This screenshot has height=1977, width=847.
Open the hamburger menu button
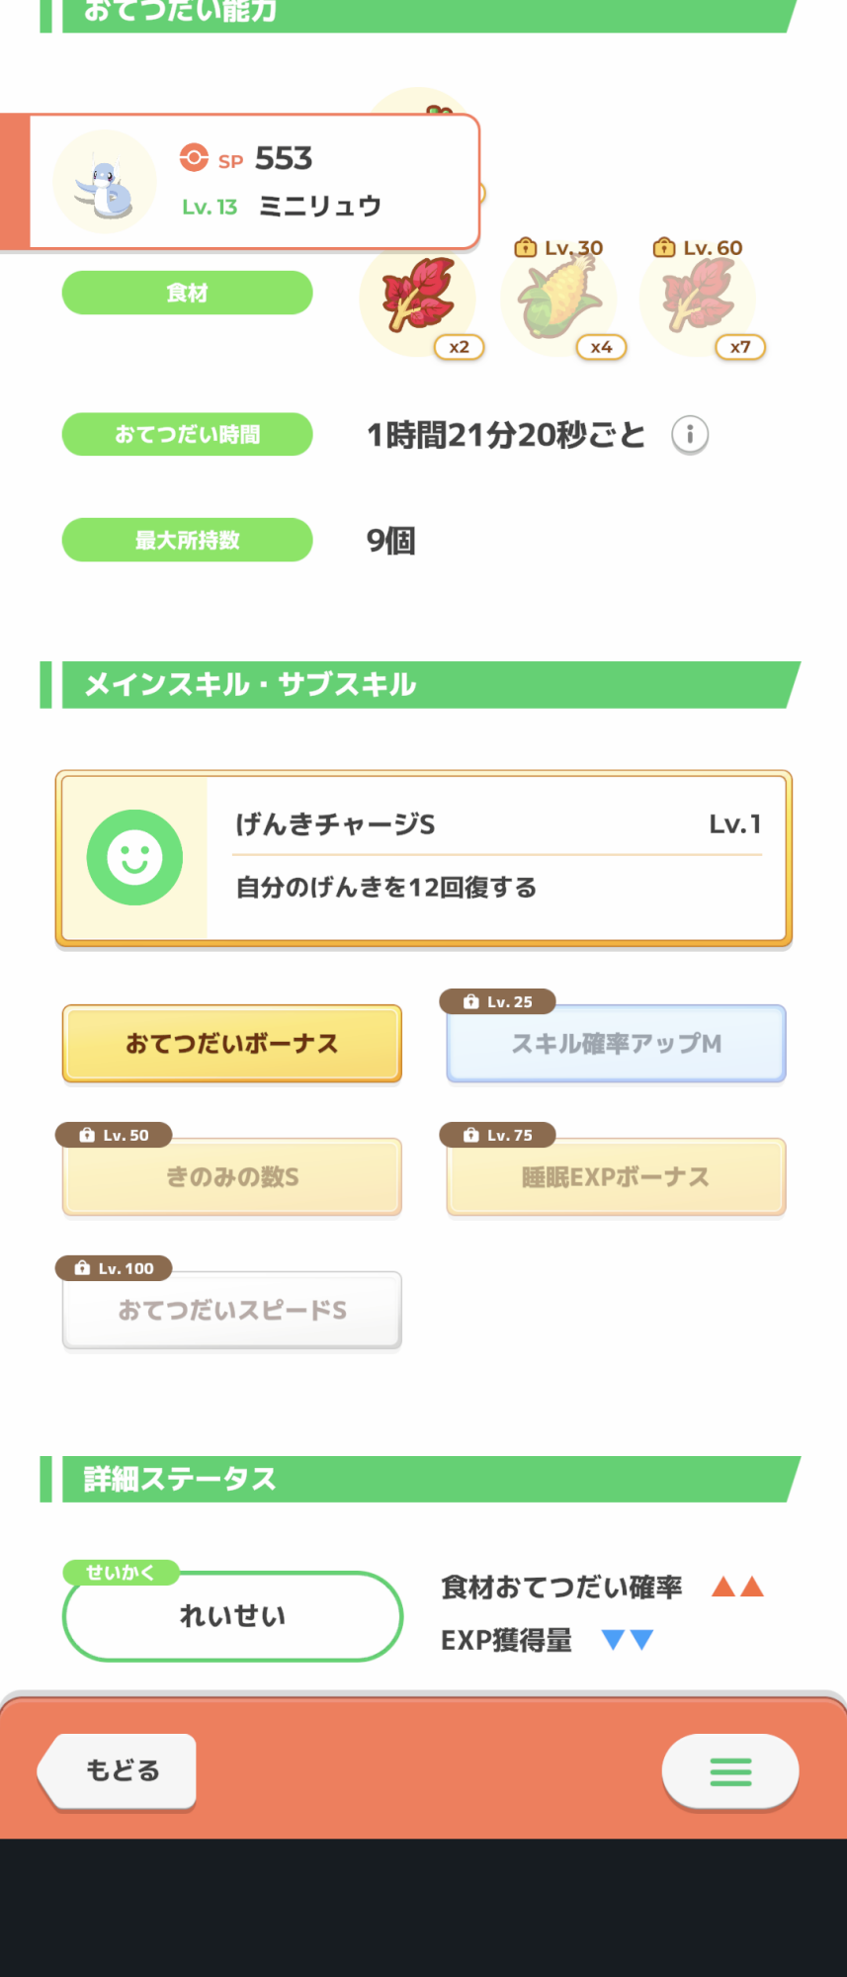pos(730,1771)
